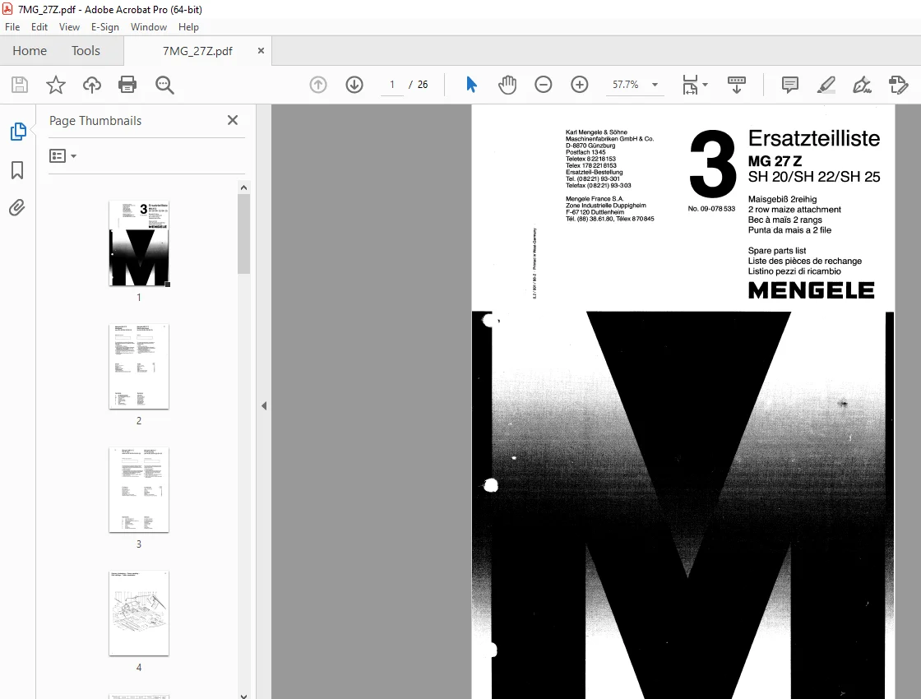
Task: Click '2 row maize attachment' text on page
Action: pyautogui.click(x=794, y=210)
